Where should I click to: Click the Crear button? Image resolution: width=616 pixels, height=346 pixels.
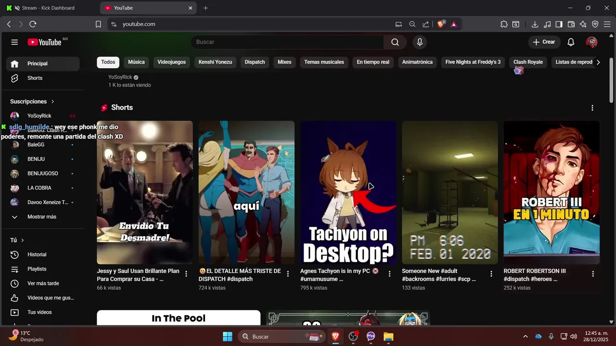tap(544, 42)
